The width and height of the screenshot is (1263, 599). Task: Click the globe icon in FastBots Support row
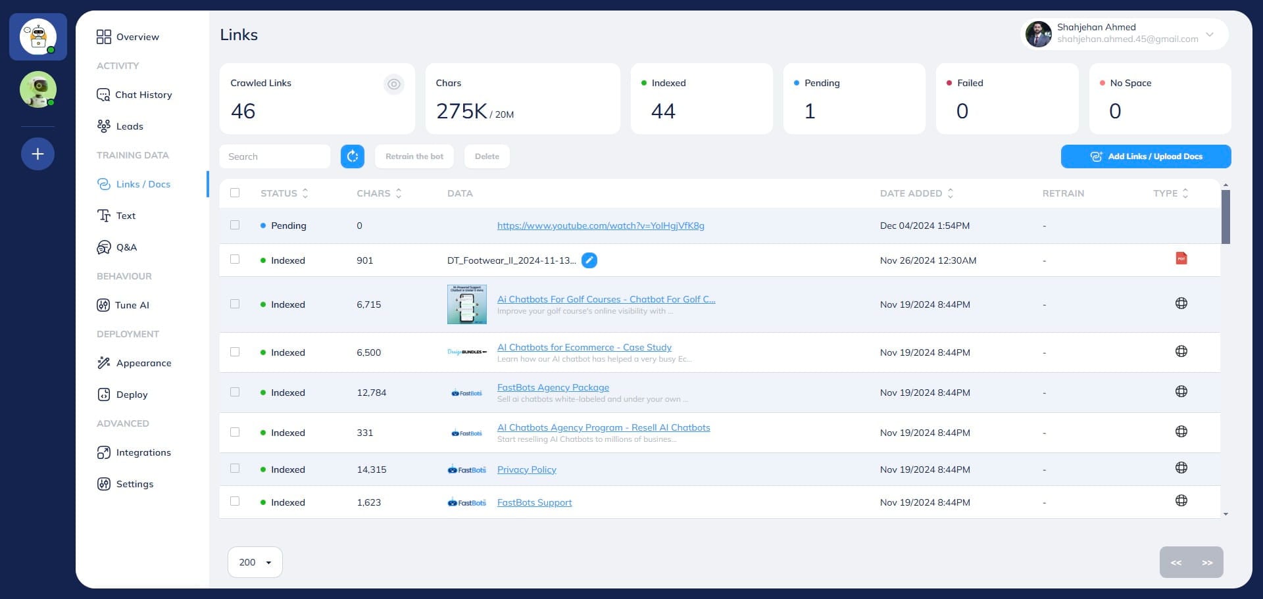pyautogui.click(x=1181, y=501)
